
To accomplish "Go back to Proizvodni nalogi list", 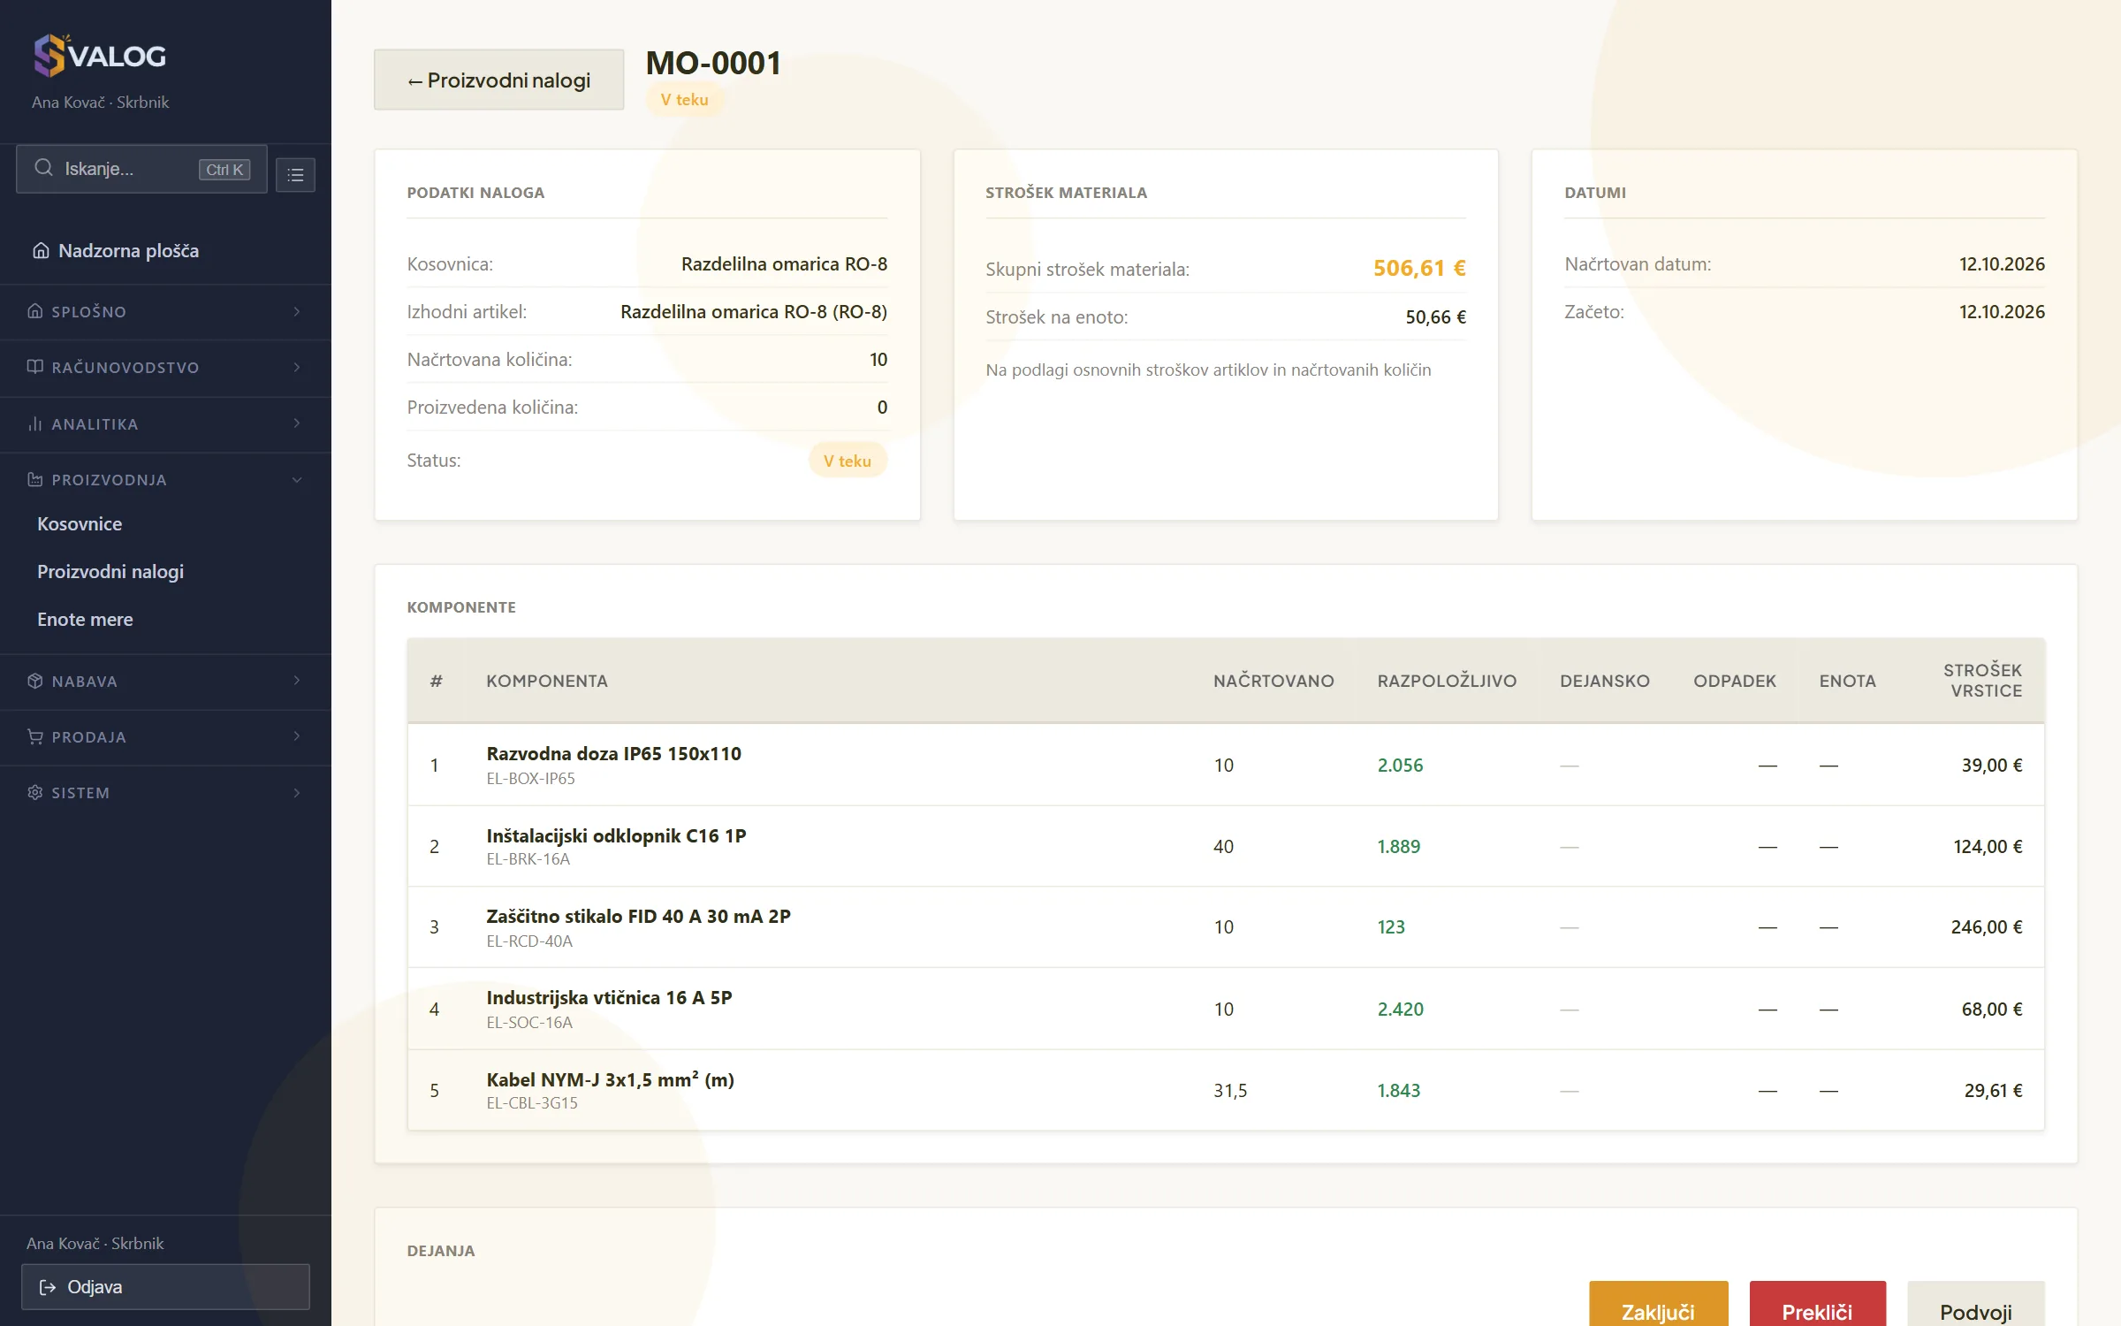I will 499,80.
